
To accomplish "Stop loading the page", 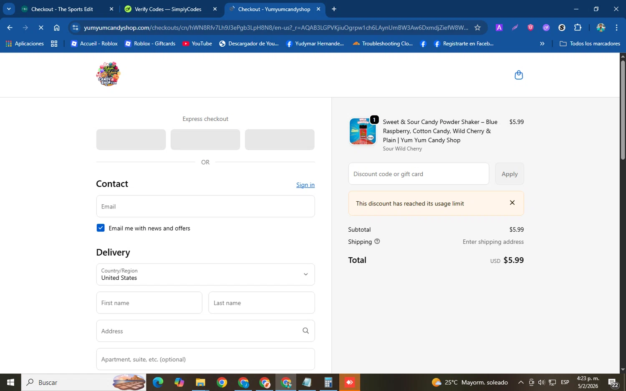I will (x=41, y=28).
